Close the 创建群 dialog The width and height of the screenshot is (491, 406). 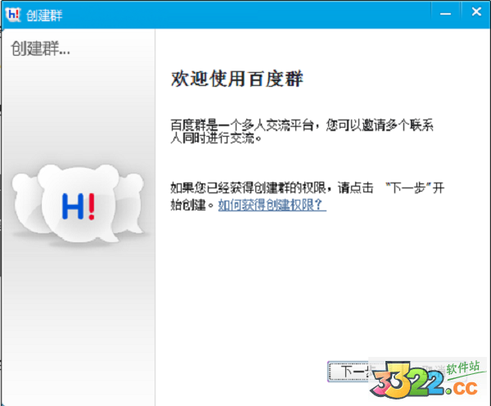tap(476, 12)
